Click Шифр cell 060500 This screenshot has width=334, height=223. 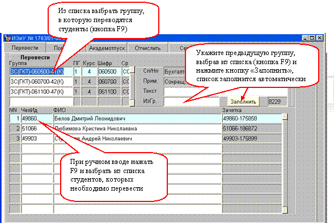tap(109, 71)
